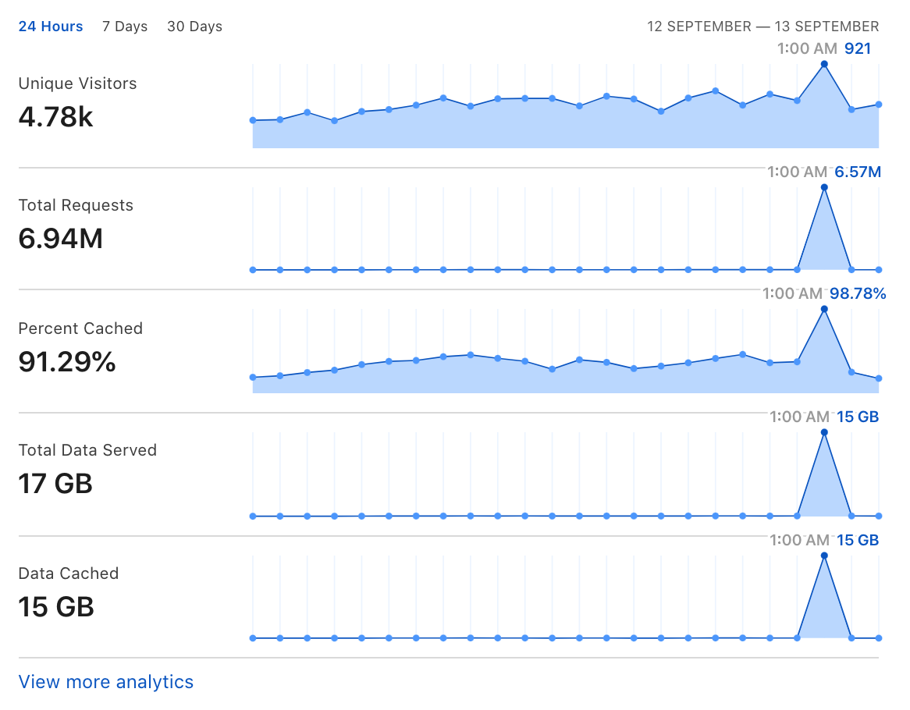Click the last data point of Percent Cached chart
The image size is (910, 710).
pos(879,378)
